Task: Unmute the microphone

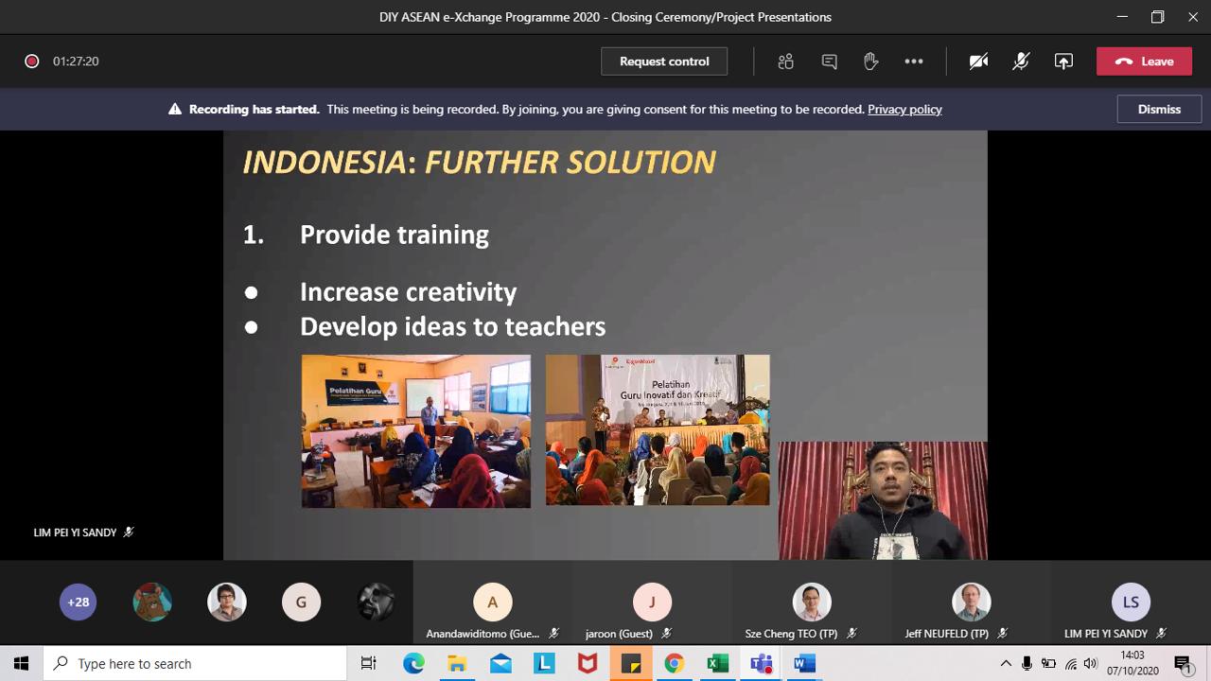Action: (x=1021, y=61)
